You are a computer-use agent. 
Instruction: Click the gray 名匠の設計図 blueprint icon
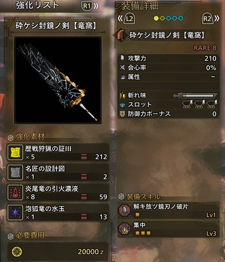tap(15, 173)
